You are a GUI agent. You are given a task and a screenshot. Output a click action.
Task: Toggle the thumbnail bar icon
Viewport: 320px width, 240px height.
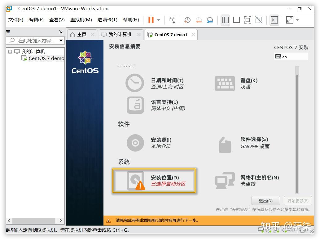click(x=236, y=20)
